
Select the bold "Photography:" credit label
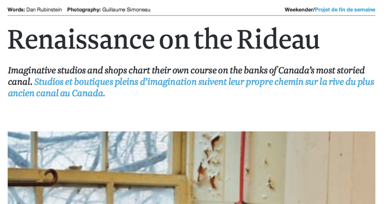pyautogui.click(x=84, y=10)
